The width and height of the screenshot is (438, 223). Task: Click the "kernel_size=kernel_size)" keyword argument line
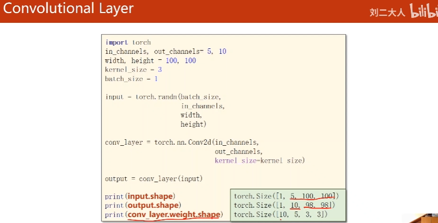[260, 161]
